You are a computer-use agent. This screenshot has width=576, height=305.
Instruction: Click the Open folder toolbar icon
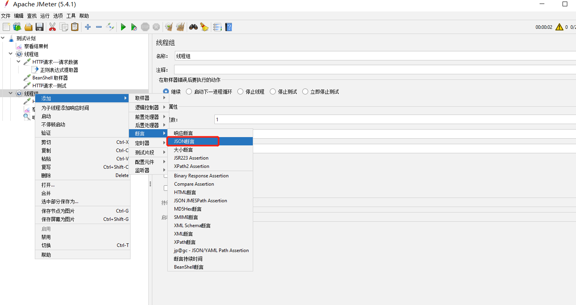coord(28,27)
